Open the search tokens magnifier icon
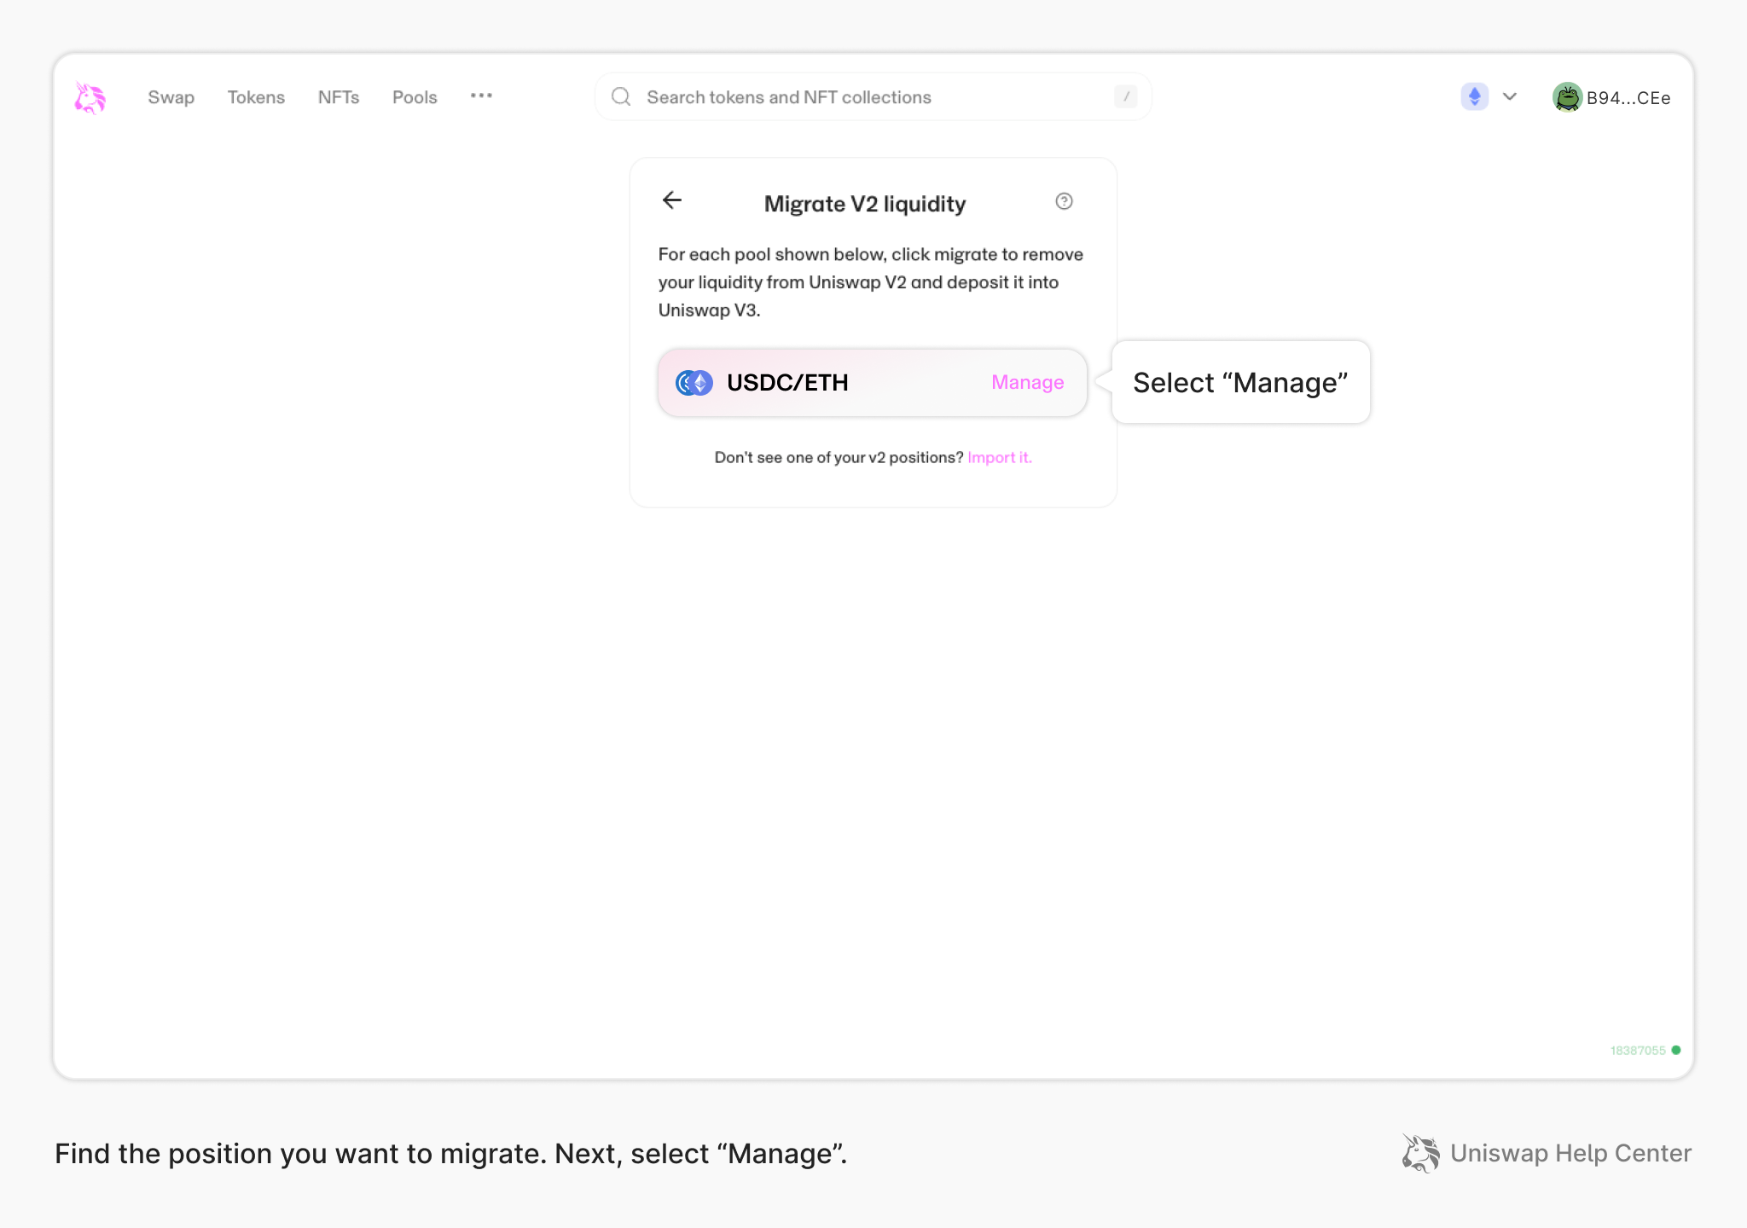 620,96
